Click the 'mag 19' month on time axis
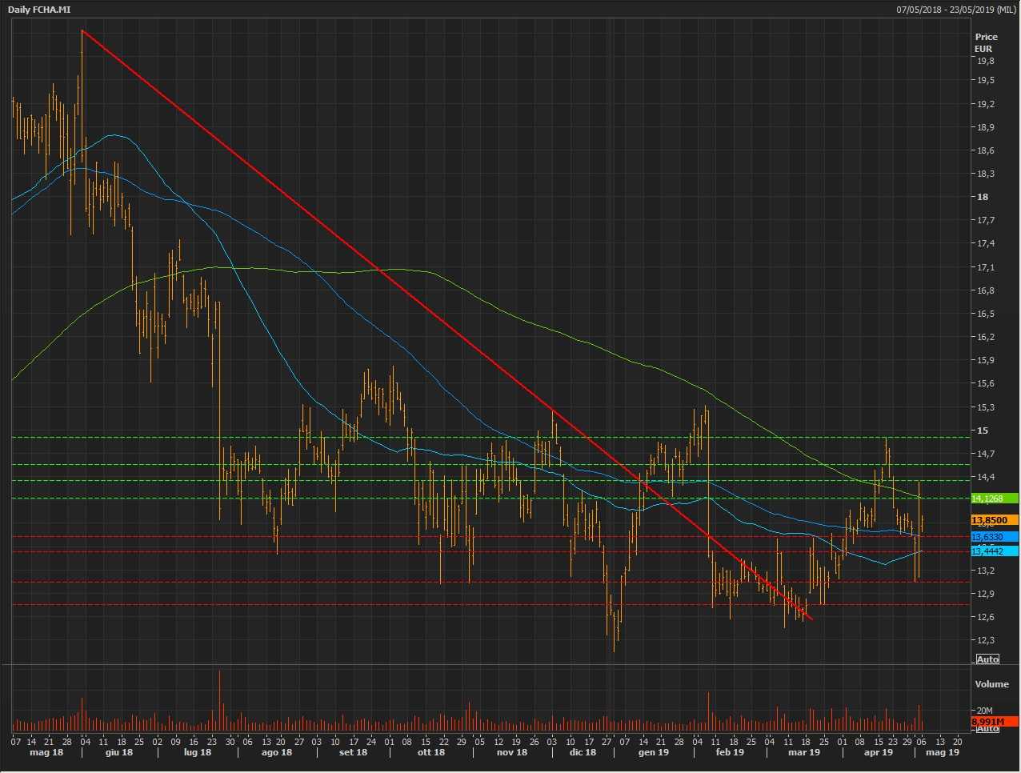Viewport: 1021px width, 773px height. [942, 752]
